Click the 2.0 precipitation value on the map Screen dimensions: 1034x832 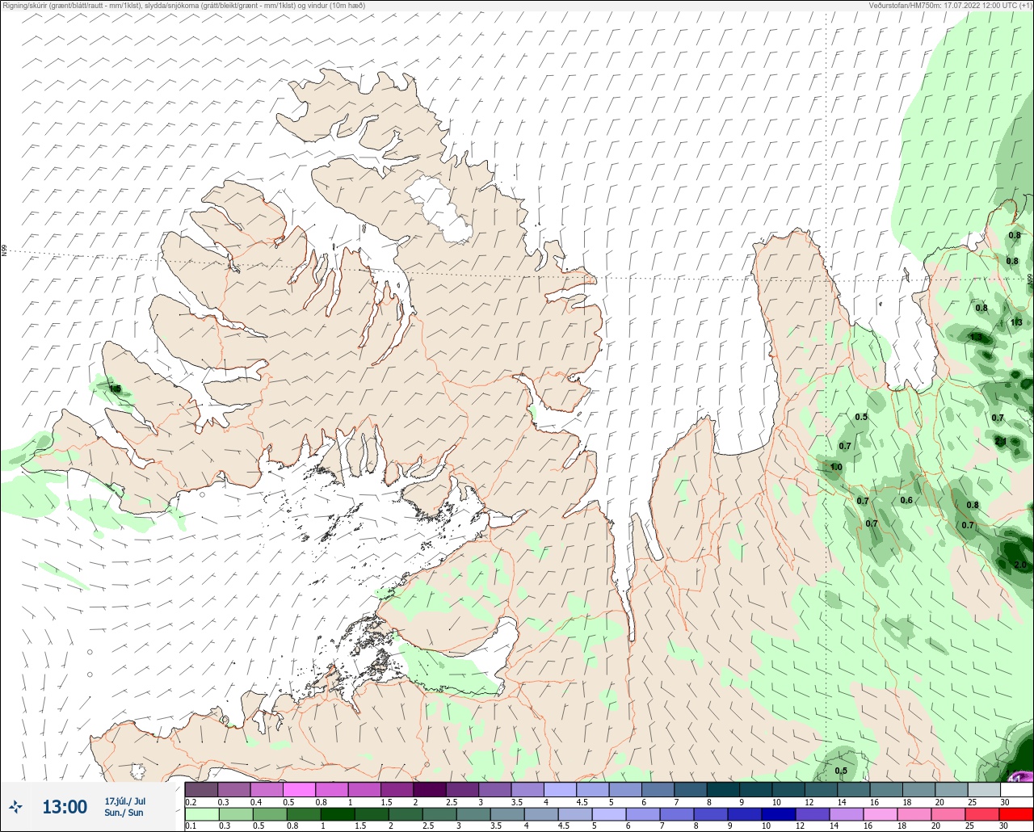click(x=1020, y=565)
